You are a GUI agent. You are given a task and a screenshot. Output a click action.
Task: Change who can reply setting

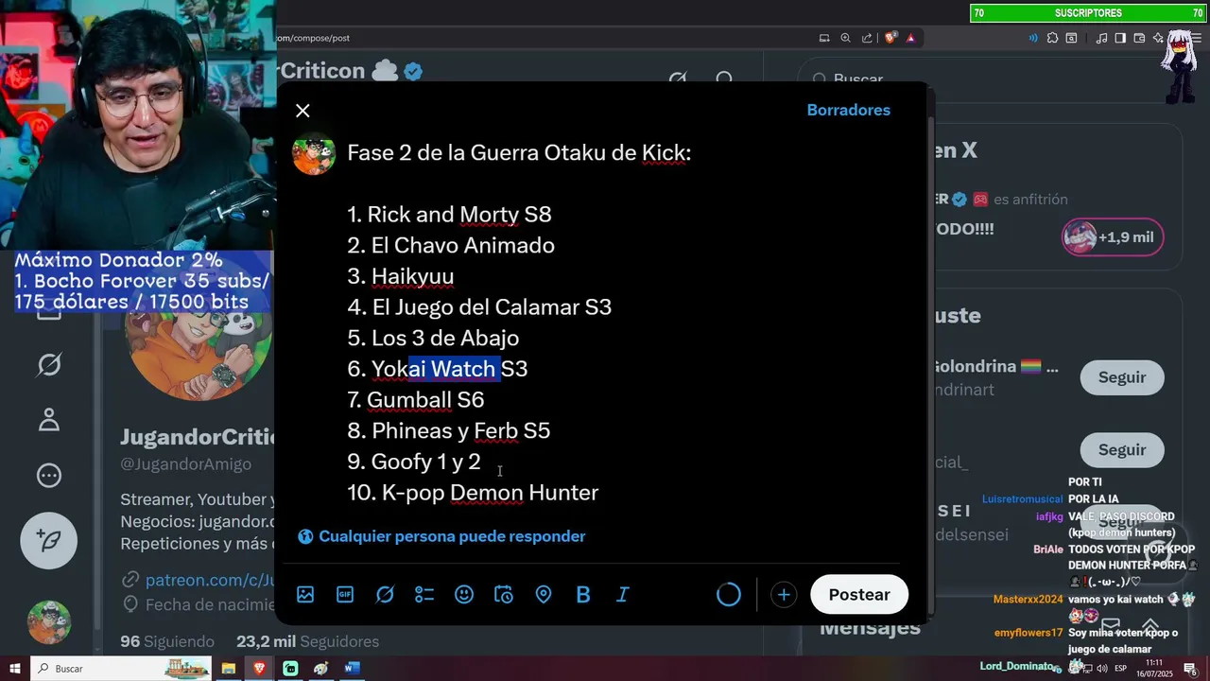(442, 536)
